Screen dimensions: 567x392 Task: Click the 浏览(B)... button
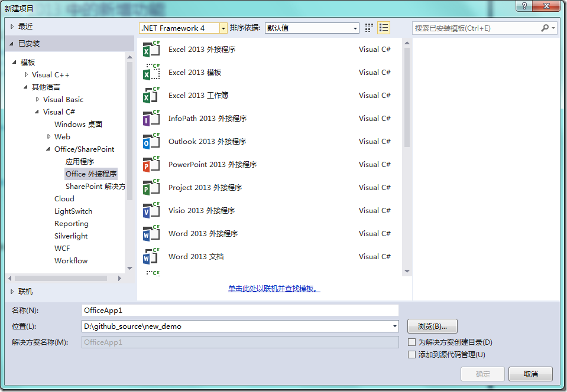(x=432, y=326)
